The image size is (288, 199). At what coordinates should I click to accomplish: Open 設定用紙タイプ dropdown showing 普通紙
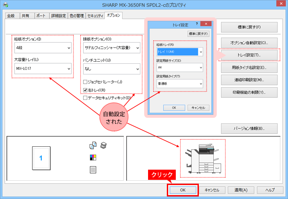[x=180, y=83]
